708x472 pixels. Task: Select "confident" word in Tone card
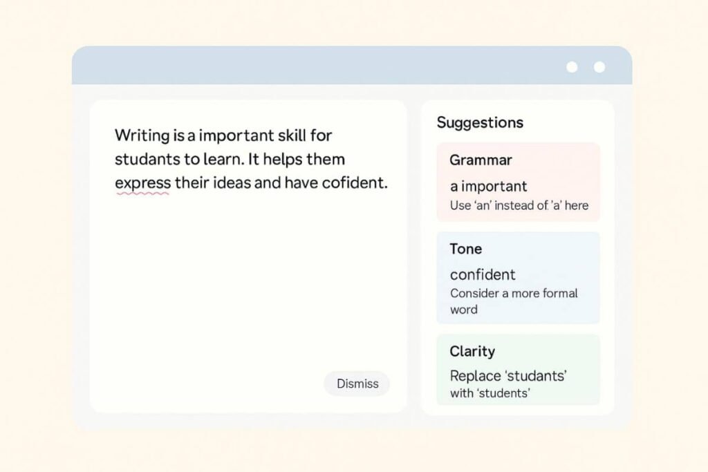pyautogui.click(x=483, y=274)
